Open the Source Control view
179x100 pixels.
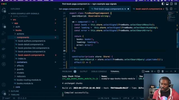pyautogui.click(x=4, y=26)
